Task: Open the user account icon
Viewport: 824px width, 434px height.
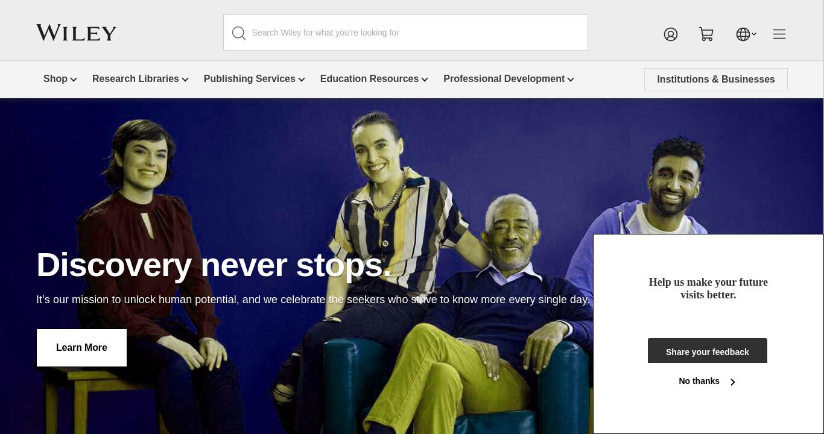Action: coord(671,34)
